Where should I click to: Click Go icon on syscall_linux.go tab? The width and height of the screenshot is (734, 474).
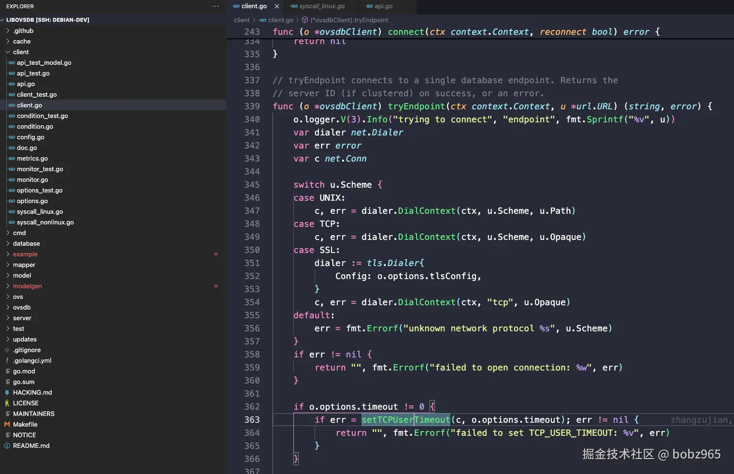[x=294, y=6]
